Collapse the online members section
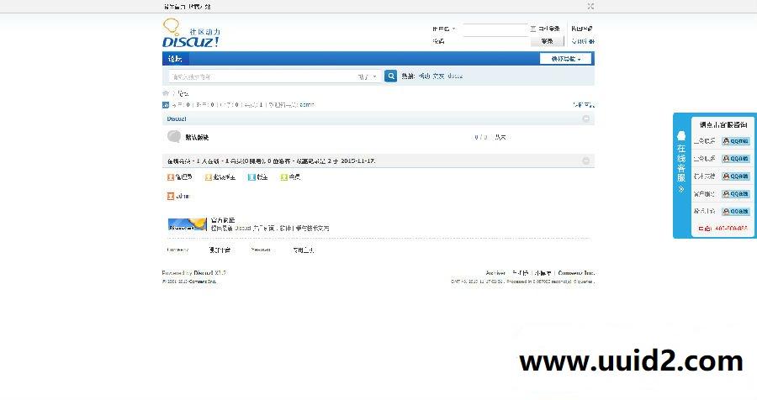Screen dimensions: 757x400 tap(585, 161)
